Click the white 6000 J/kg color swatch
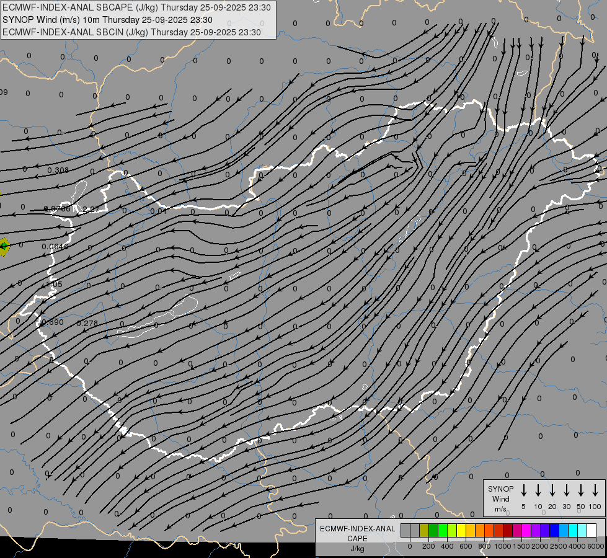Image resolution: width=607 pixels, height=558 pixels. coord(591,530)
